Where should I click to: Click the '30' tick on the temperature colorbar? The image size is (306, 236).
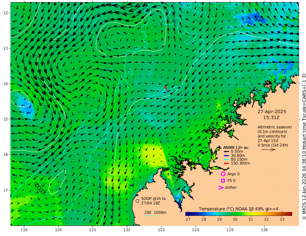tap(235, 219)
